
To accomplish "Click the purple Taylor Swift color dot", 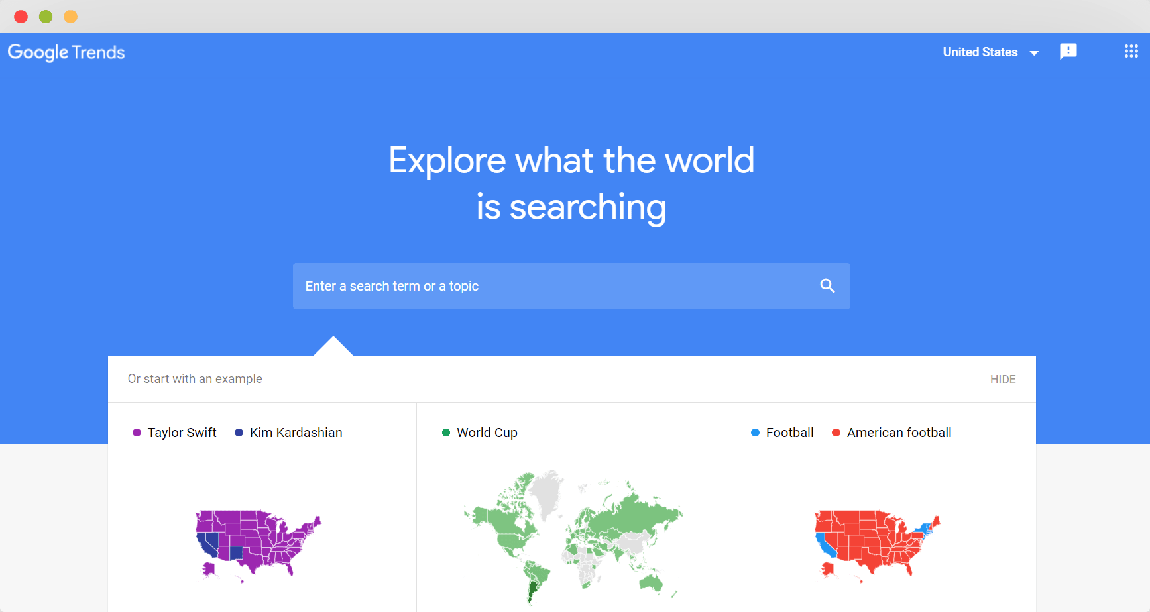I will point(137,433).
